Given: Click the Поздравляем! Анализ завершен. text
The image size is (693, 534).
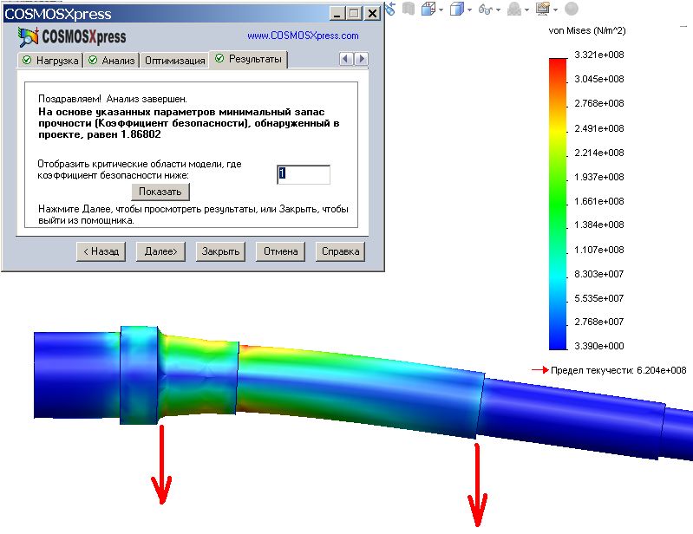Looking at the screenshot, I should pyautogui.click(x=112, y=99).
